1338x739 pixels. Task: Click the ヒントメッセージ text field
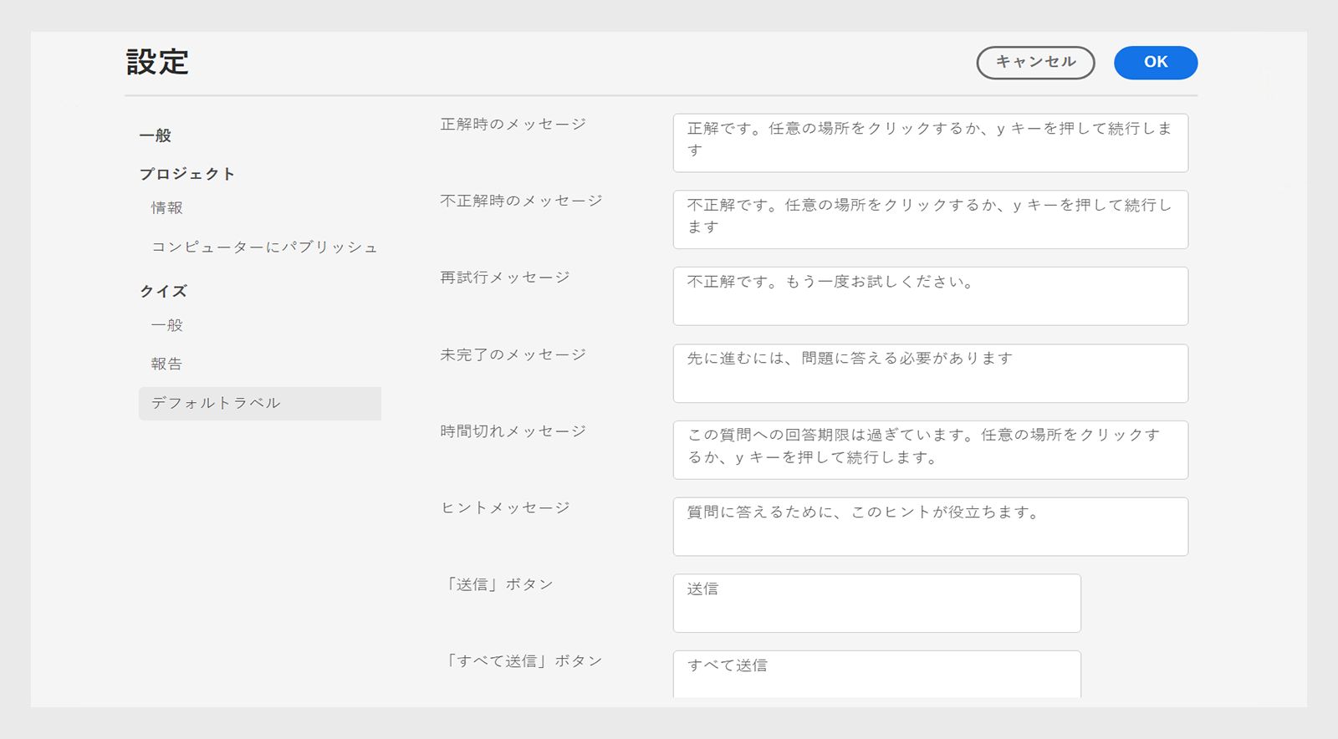tap(930, 527)
